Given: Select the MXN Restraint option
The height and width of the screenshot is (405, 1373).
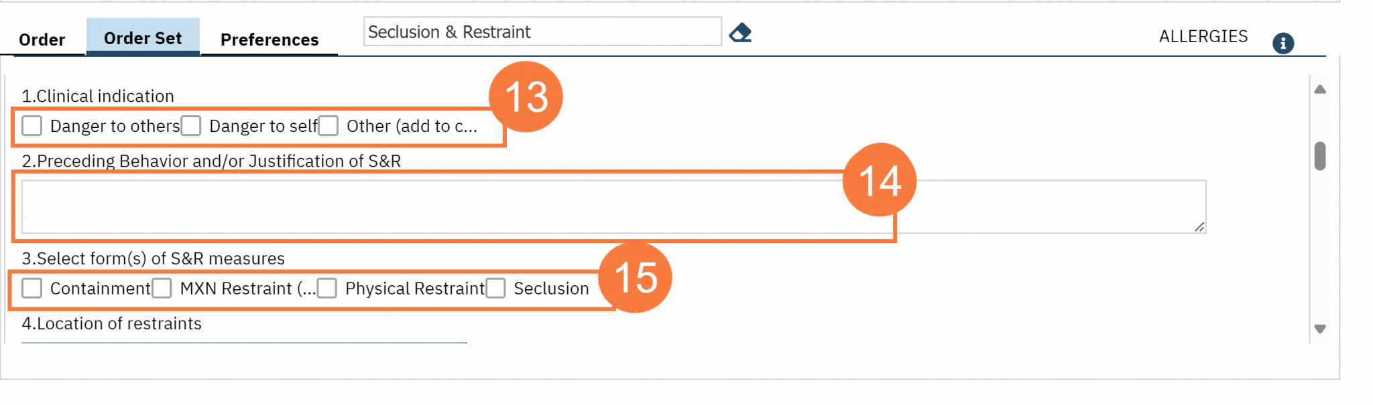Looking at the screenshot, I should tap(162, 289).
